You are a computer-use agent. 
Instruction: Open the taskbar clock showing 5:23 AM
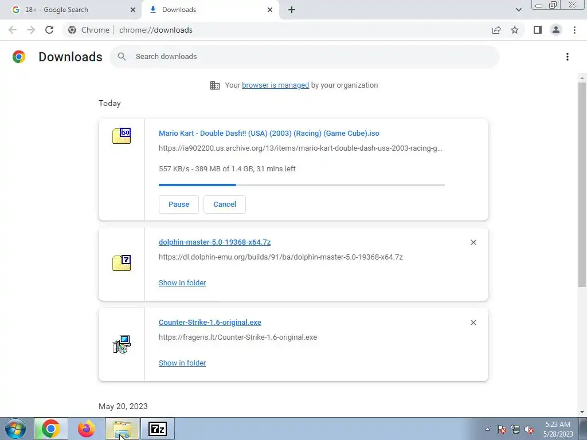click(x=558, y=429)
